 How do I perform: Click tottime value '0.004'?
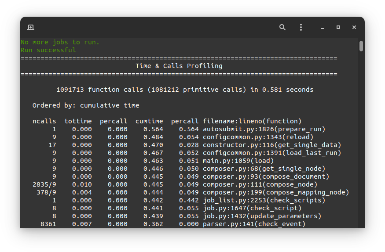82,192
